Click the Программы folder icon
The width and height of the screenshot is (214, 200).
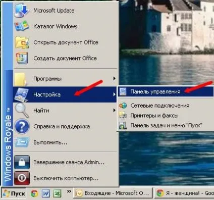coord(21,79)
